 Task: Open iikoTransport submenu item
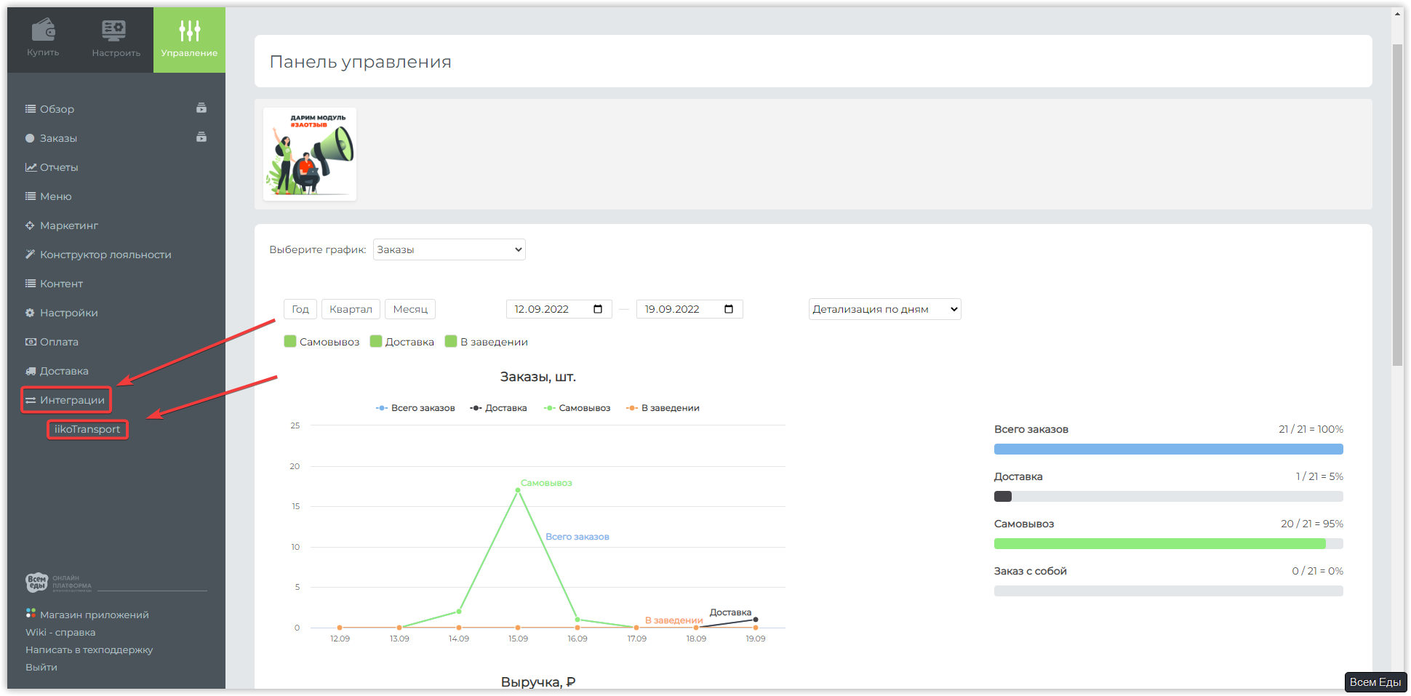(x=87, y=429)
